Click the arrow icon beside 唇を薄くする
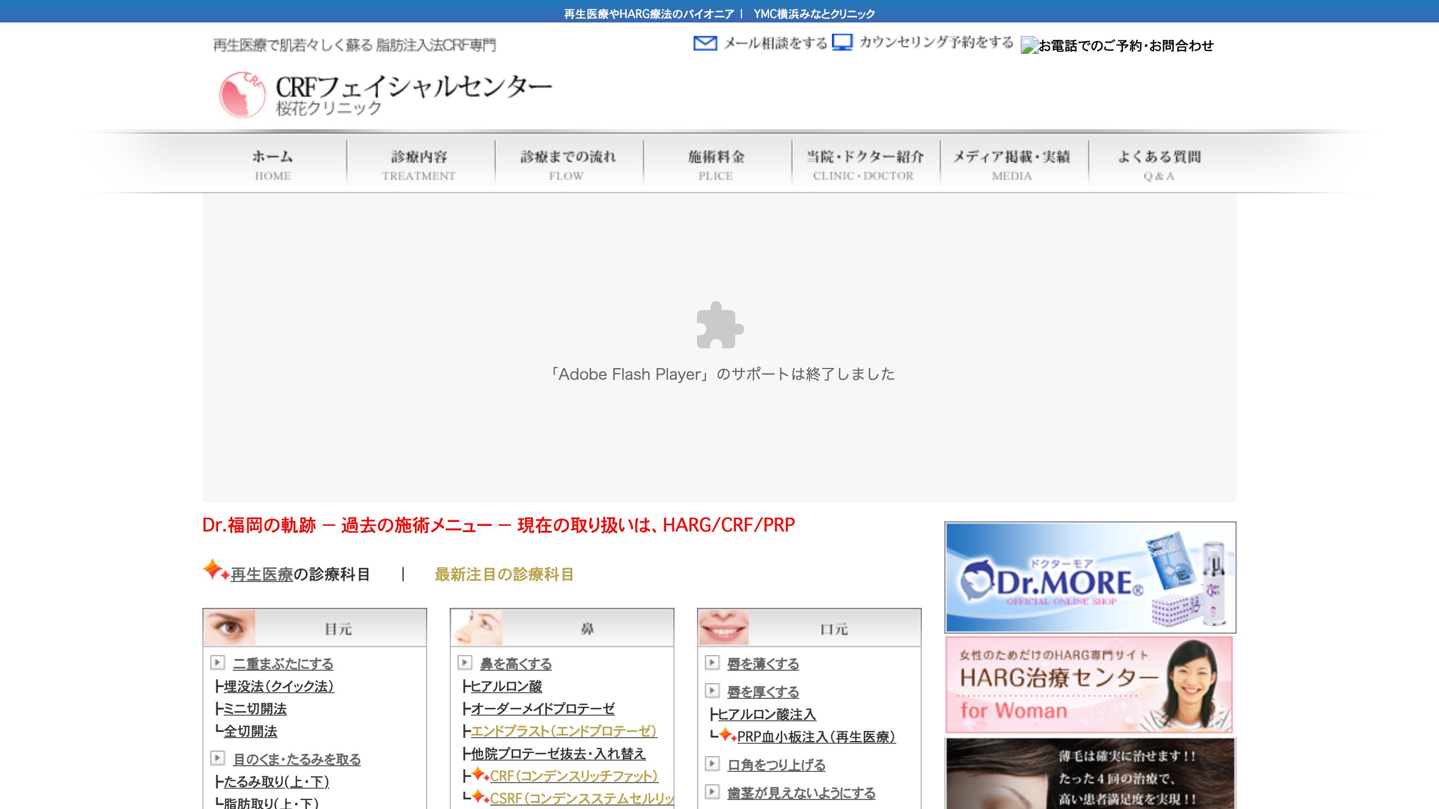This screenshot has height=809, width=1439. click(712, 662)
